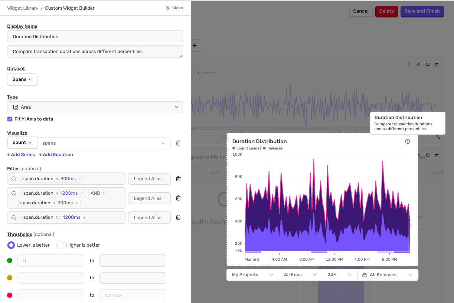The height and width of the screenshot is (303, 454).
Task: Remove the AND operator token
Action: point(104,193)
